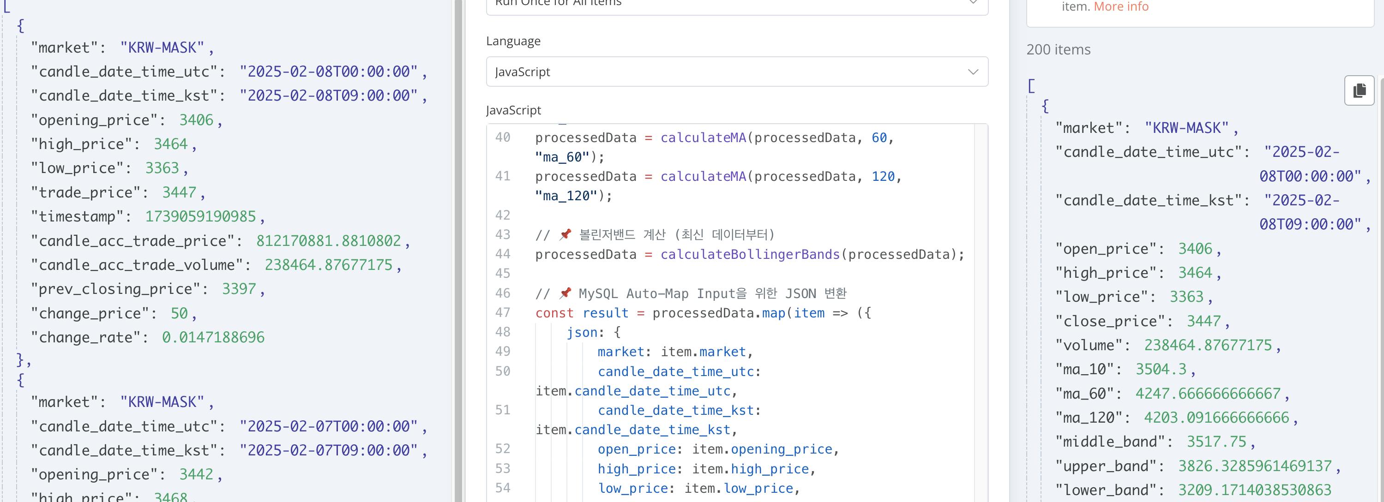Click code line 44 calculateBollingerBands call
1384x502 pixels.
point(750,254)
